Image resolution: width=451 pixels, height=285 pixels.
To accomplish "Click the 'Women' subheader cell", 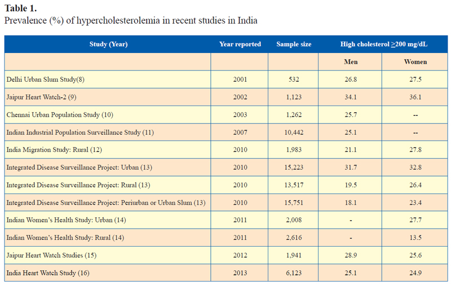I will coord(415,62).
